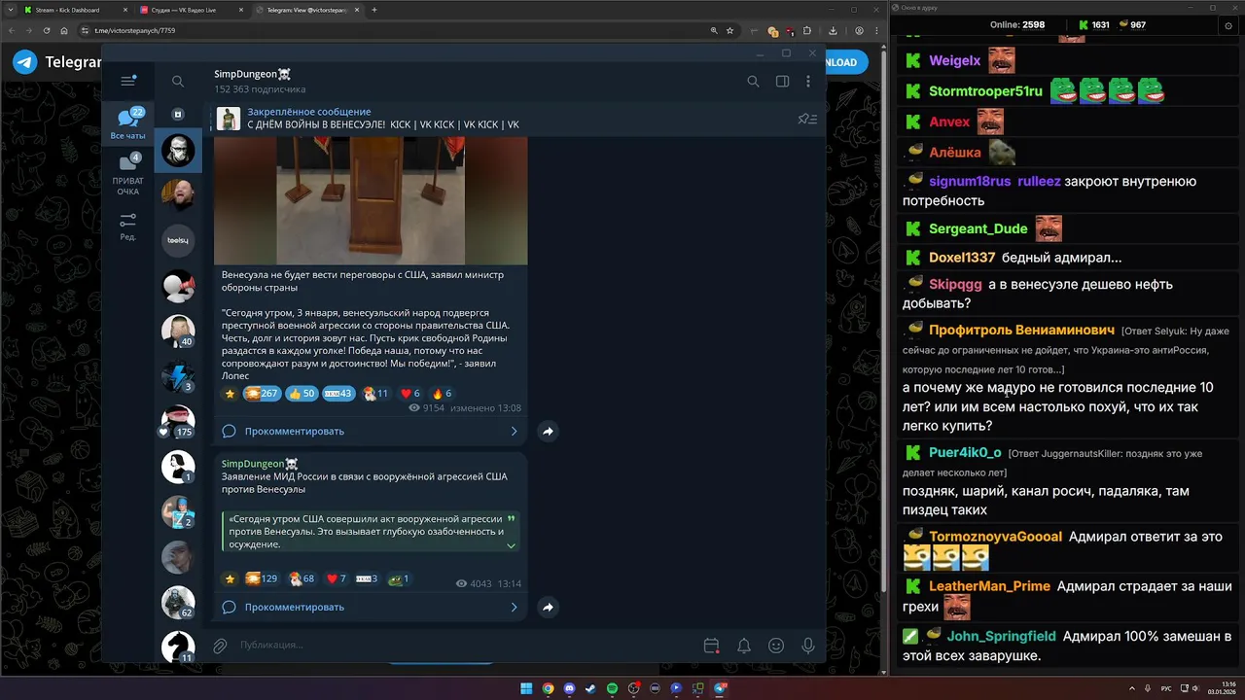Open the Windows Start button

(526, 688)
